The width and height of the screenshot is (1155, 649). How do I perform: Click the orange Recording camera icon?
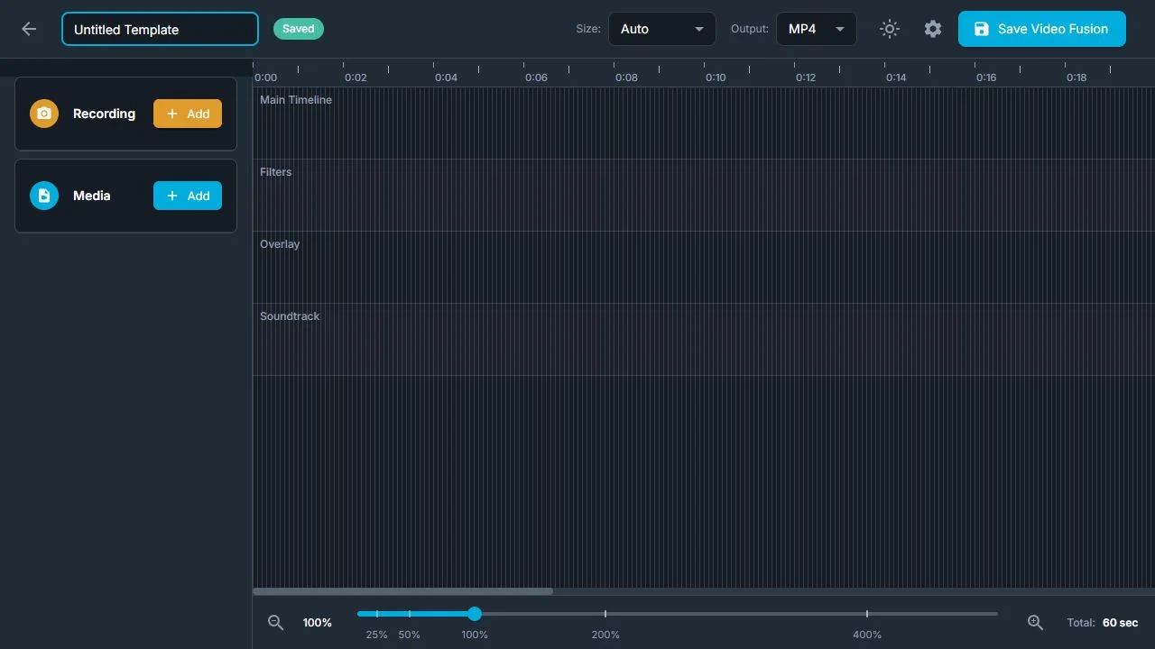[44, 114]
